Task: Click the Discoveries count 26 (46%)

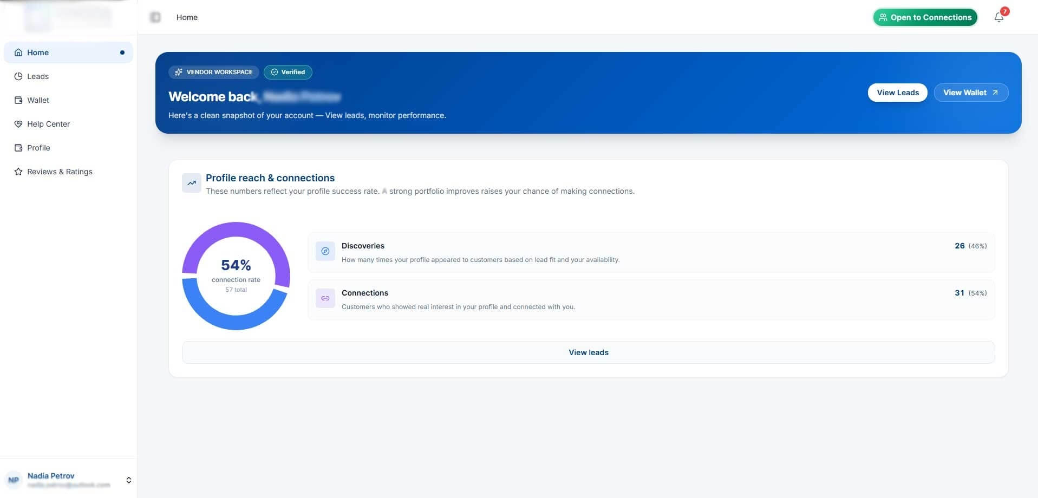Action: point(970,246)
